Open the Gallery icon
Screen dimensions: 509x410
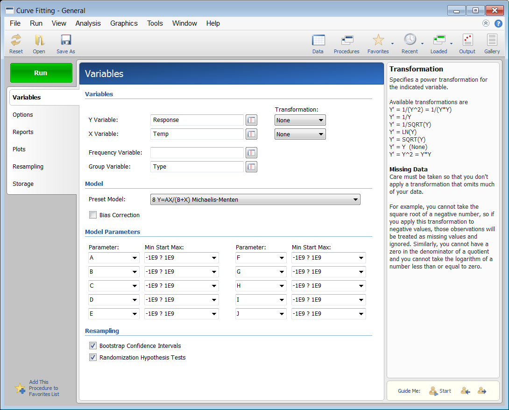tap(492, 40)
